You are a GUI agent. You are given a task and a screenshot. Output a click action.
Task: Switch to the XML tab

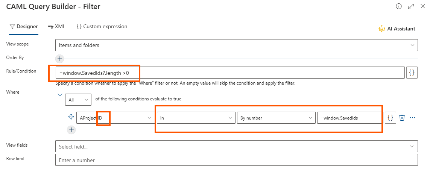pyautogui.click(x=57, y=26)
